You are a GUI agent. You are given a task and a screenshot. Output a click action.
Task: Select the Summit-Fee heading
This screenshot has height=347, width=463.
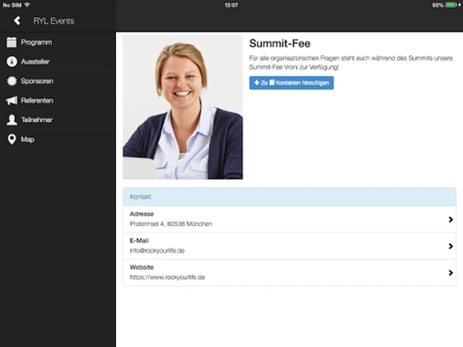pyautogui.click(x=280, y=43)
